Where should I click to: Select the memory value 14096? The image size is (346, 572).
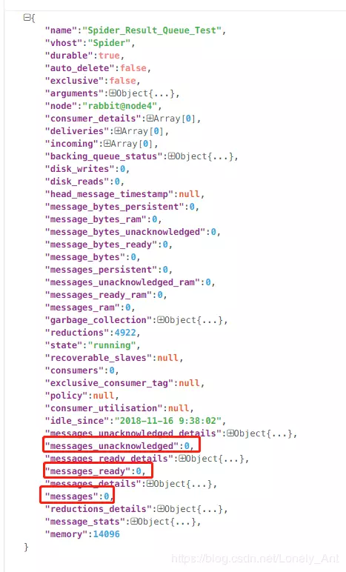click(107, 534)
